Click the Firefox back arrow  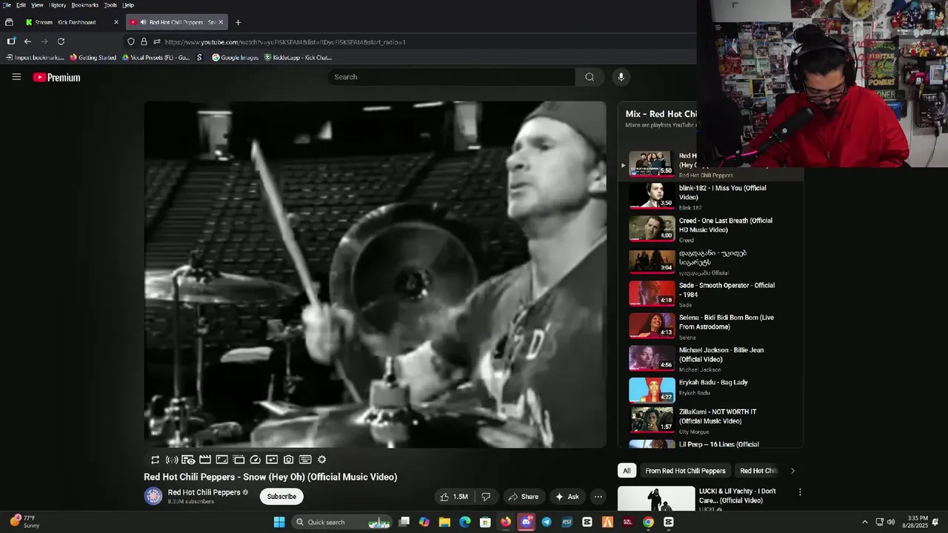point(27,41)
